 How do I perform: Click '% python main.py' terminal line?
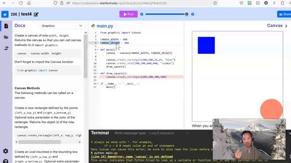point(104,153)
